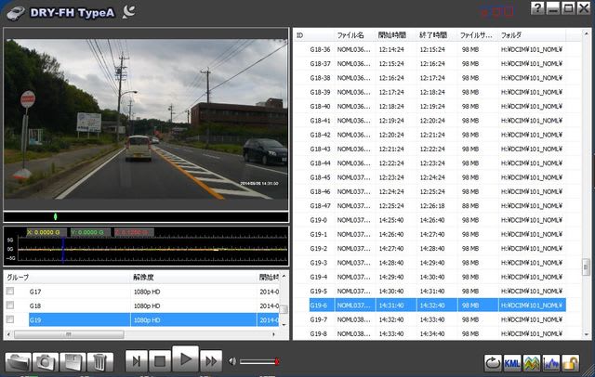The image size is (595, 377).
Task: Tick checkbox for group G18
Action: tap(10, 305)
